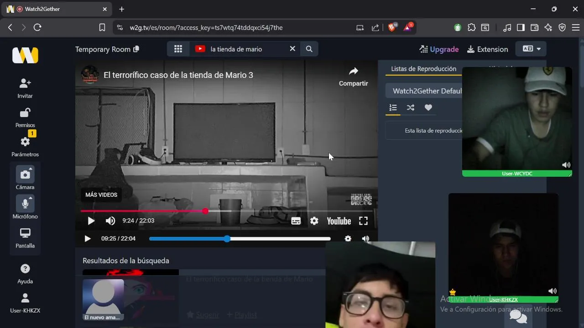Screen dimensions: 584x328
Task: Click Compartir share arrow on video
Action: click(353, 76)
